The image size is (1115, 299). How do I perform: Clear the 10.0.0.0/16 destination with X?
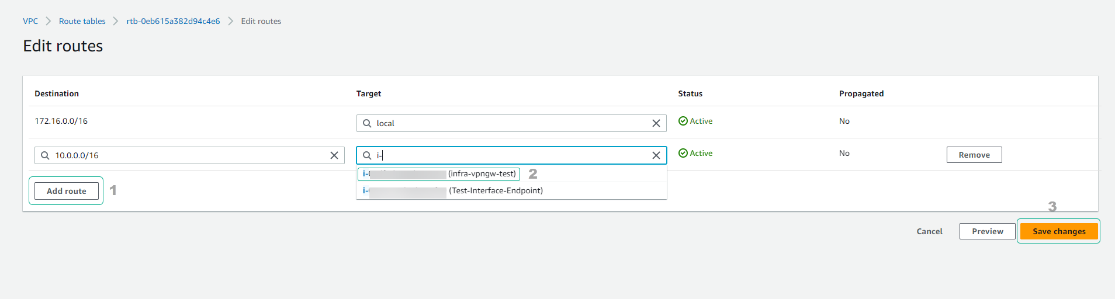tap(334, 155)
